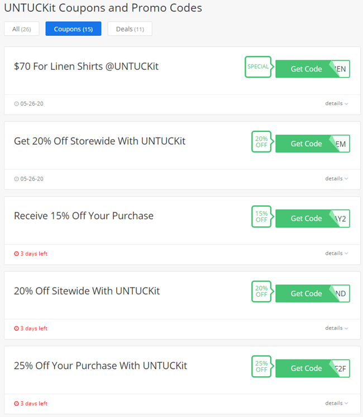Image resolution: width=363 pixels, height=417 pixels.
Task: Click the 15% OFF badge icon
Action: click(x=262, y=216)
